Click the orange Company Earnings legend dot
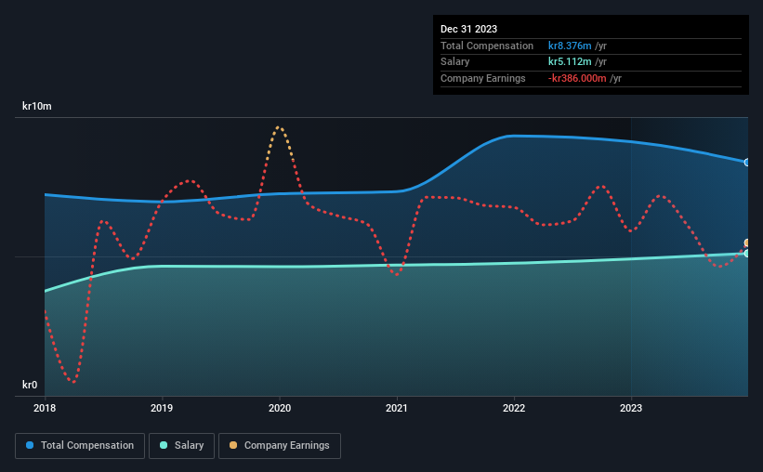The height and width of the screenshot is (472, 763). [x=233, y=445]
